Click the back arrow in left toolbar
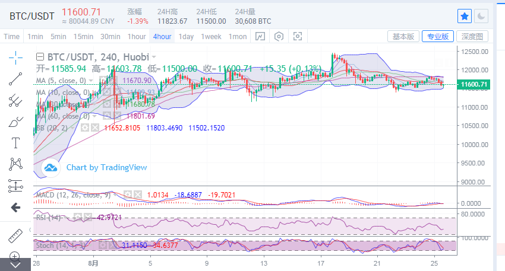Viewport: 505px width, 271px height. [15, 208]
